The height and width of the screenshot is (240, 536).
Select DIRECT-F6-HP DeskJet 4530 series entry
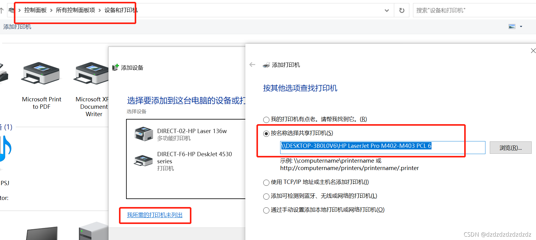tap(186, 161)
